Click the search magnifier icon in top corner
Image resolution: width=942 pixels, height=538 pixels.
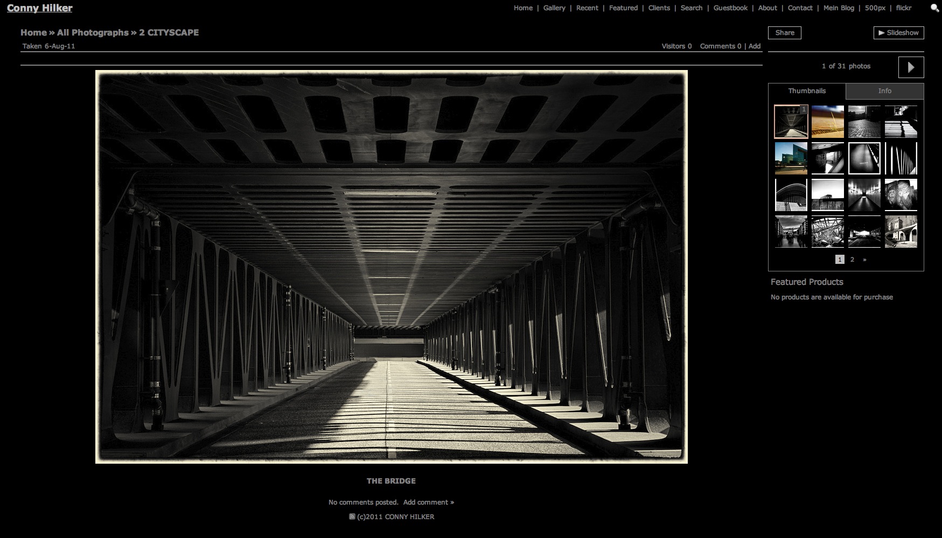click(x=934, y=8)
